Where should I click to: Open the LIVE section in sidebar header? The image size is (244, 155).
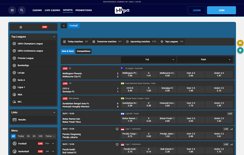point(45,27)
